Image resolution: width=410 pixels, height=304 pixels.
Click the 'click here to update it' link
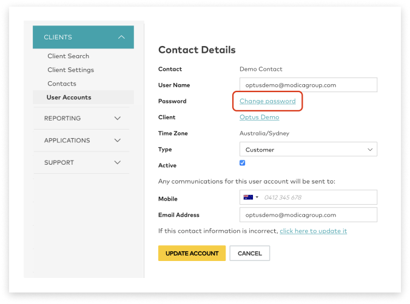coord(313,231)
